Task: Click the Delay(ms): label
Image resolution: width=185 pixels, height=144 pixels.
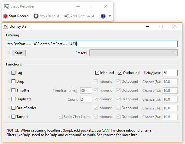Action: point(152,73)
